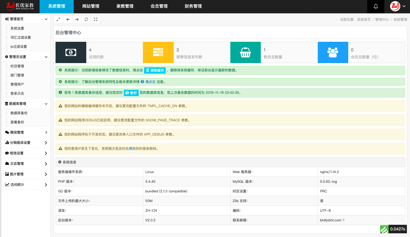410x237 pixels.
Task: Click the shopping basket tile icon
Action: 245,52
